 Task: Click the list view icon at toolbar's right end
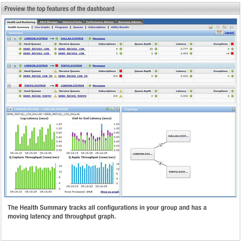[232, 27]
